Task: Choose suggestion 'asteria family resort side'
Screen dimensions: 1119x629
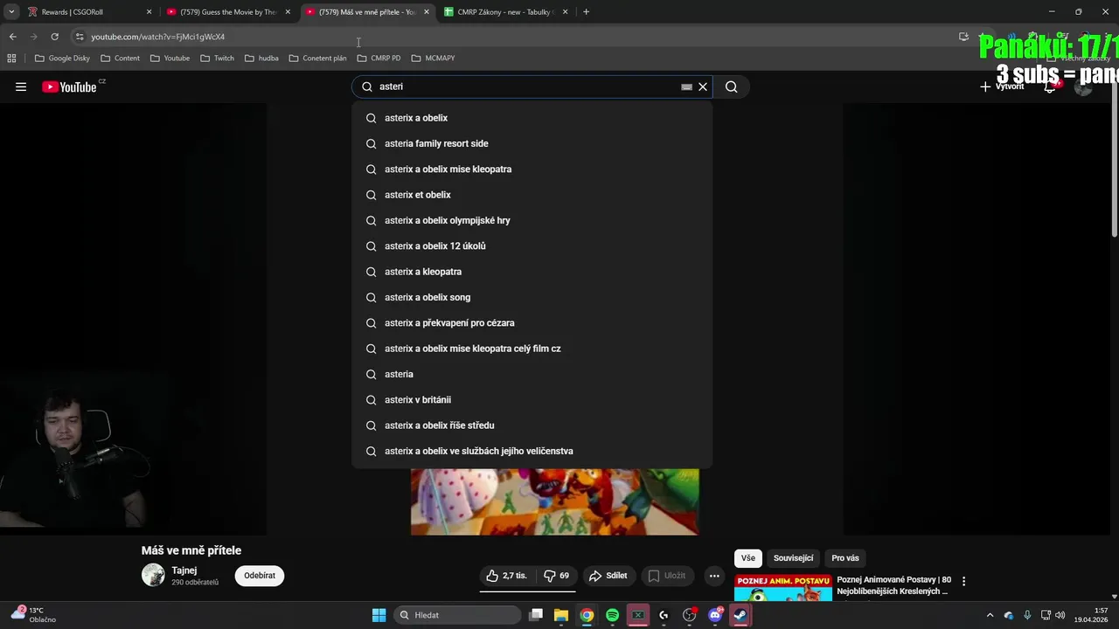Action: coord(532,143)
